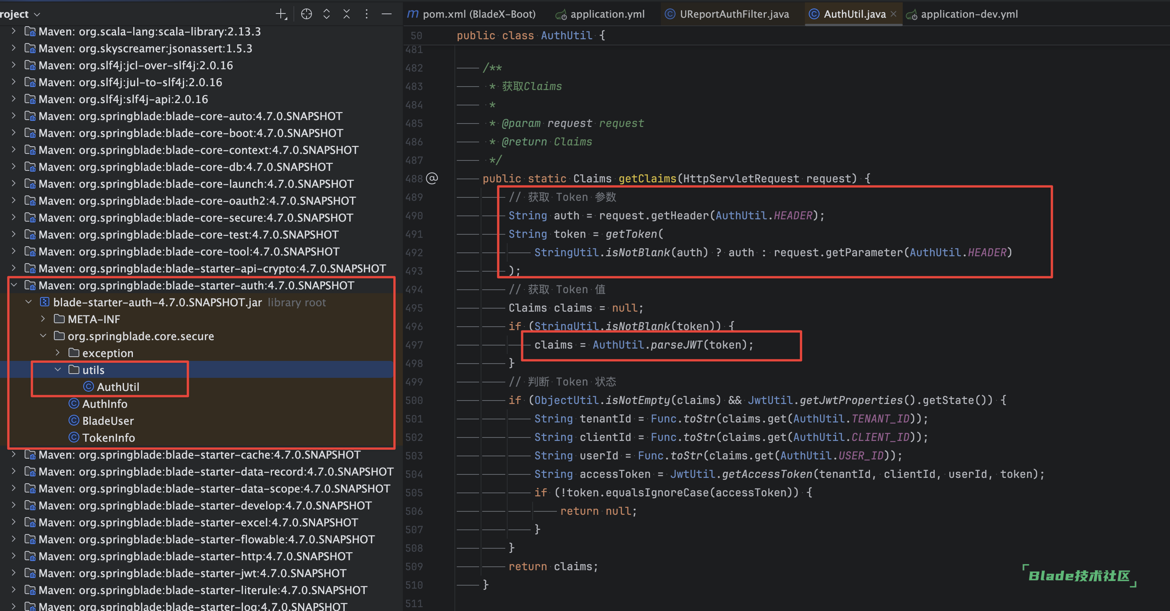Screen dimensions: 1170x611
Task: Select the BladeUser class icon
Action: click(74, 421)
